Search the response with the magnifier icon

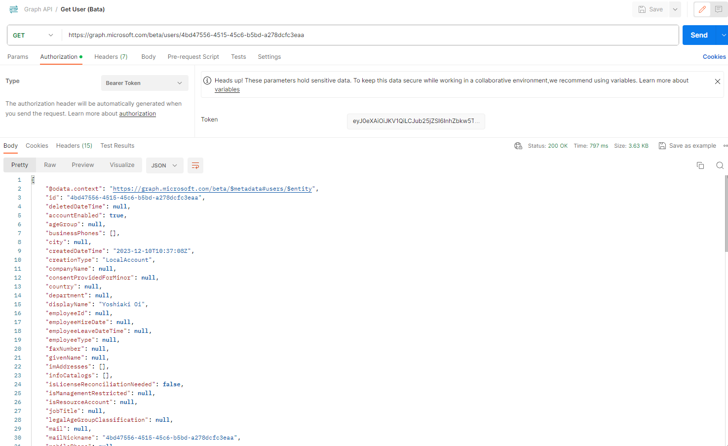(x=720, y=165)
